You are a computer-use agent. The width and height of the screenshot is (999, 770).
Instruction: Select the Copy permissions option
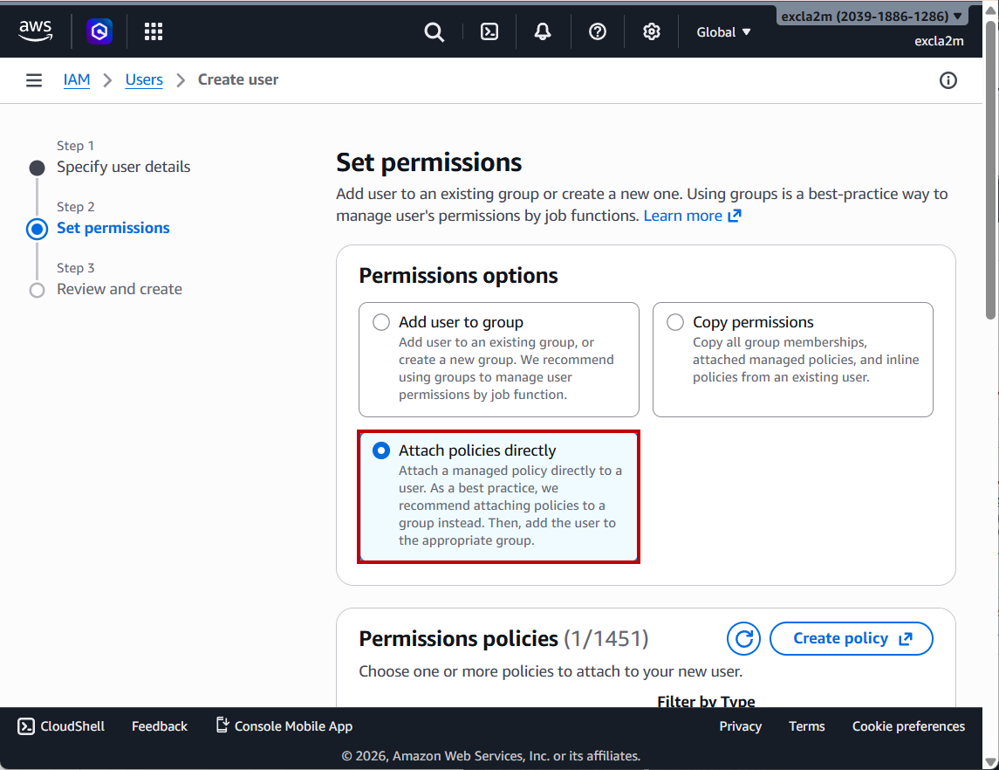[675, 322]
